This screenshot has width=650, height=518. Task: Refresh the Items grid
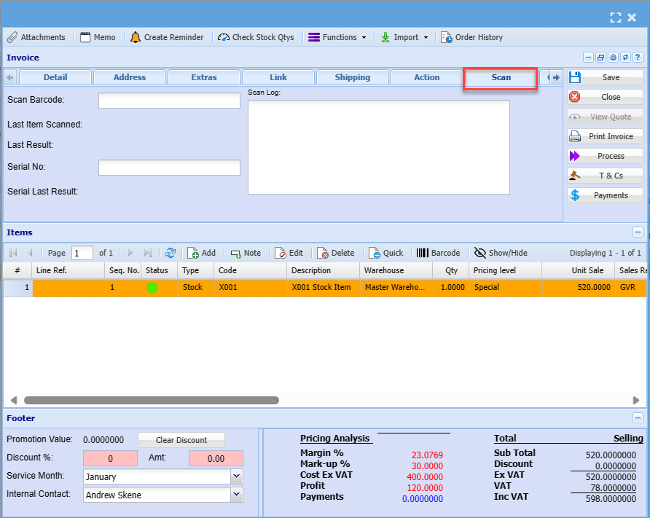[170, 253]
